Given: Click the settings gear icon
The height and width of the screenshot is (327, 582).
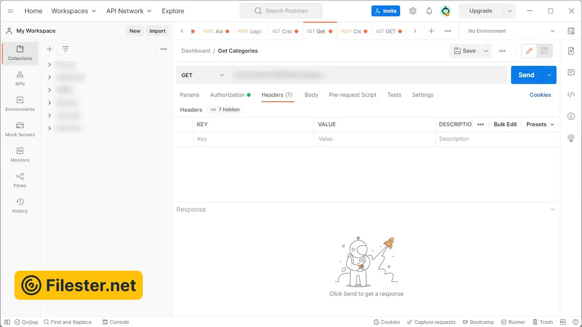Looking at the screenshot, I should pyautogui.click(x=412, y=11).
